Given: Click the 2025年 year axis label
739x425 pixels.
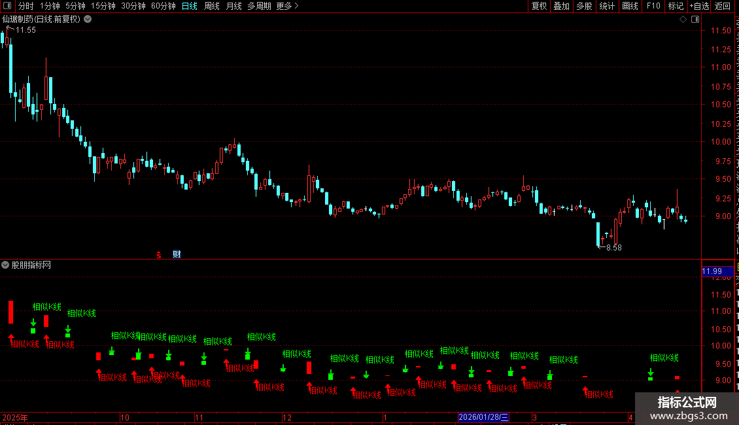Looking at the screenshot, I should coord(15,418).
